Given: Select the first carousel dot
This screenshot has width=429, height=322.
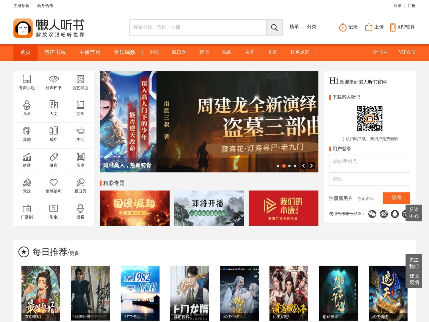Looking at the screenshot, I should pyautogui.click(x=278, y=166).
